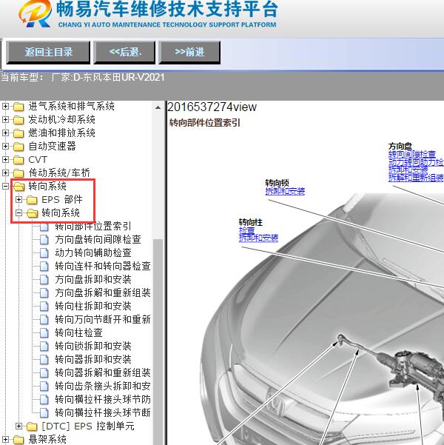Click the page icon for 转向连杆和转向器检查
Viewport: 444px width, 445px height.
pos(44,267)
